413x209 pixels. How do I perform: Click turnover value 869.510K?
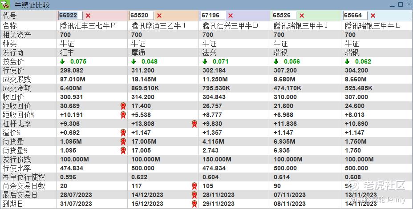click(x=145, y=88)
